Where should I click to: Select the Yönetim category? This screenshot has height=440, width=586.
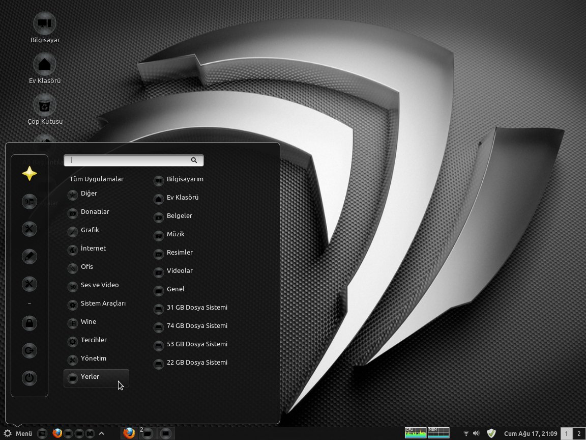click(97, 359)
